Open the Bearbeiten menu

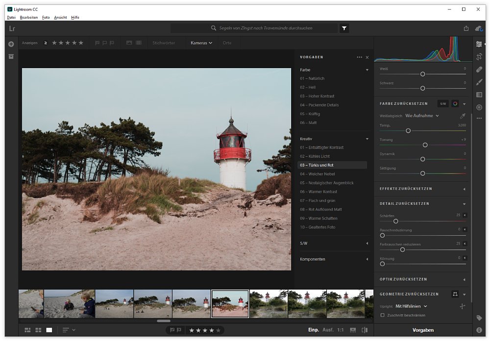click(29, 17)
